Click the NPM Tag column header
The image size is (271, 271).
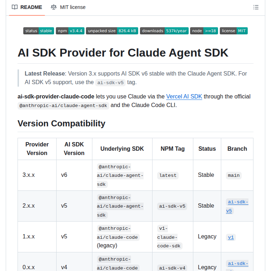click(x=173, y=149)
